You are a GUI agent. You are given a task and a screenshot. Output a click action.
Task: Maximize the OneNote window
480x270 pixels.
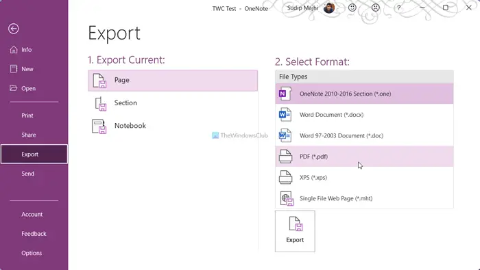point(446,8)
